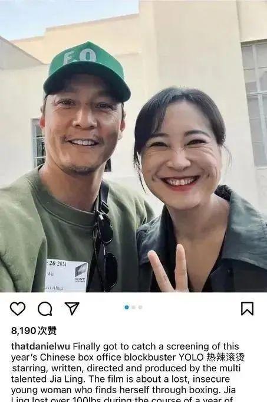Select the active blue carousel dot
Image resolution: width=267 pixels, height=402 pixels.
coord(127,307)
